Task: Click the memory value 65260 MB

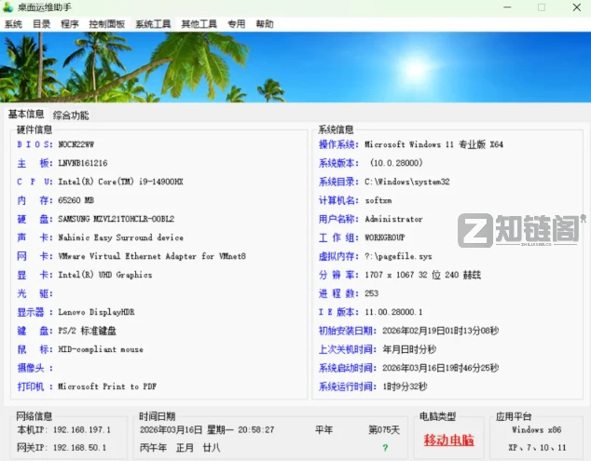Action: [76, 200]
